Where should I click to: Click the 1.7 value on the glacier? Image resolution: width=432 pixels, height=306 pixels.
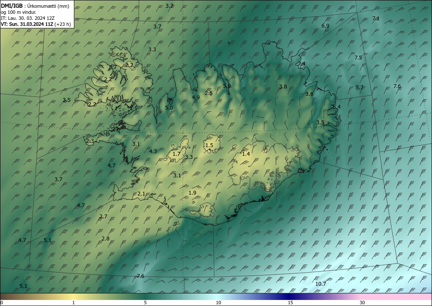tap(176, 154)
